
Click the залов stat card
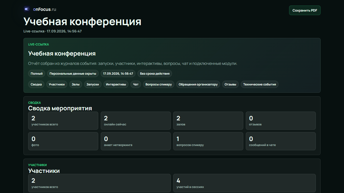pyautogui.click(x=208, y=121)
